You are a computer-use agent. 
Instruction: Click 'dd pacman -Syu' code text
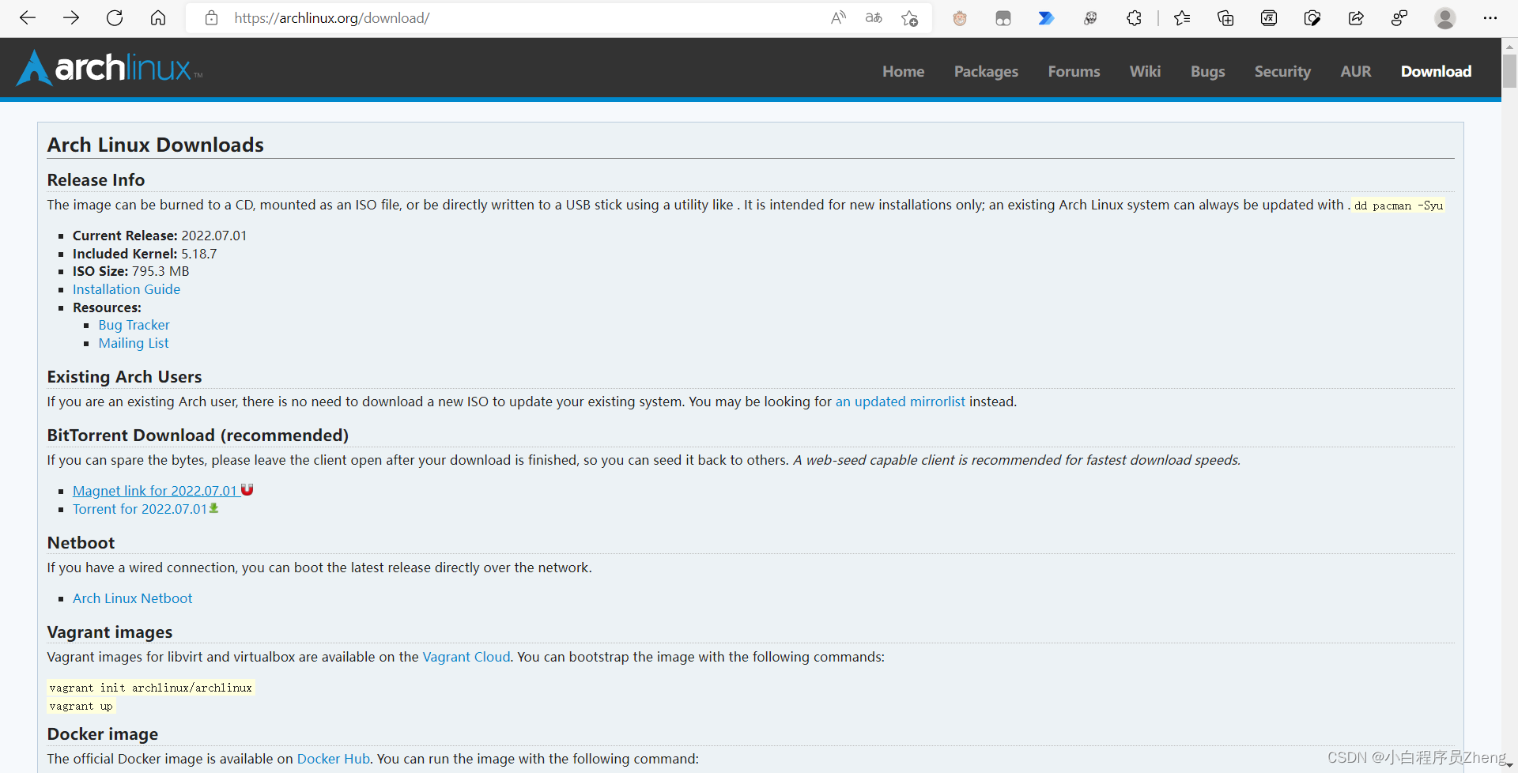tap(1398, 206)
